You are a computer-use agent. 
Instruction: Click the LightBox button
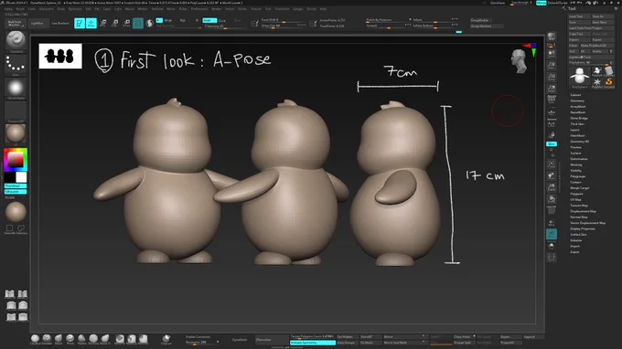click(38, 24)
